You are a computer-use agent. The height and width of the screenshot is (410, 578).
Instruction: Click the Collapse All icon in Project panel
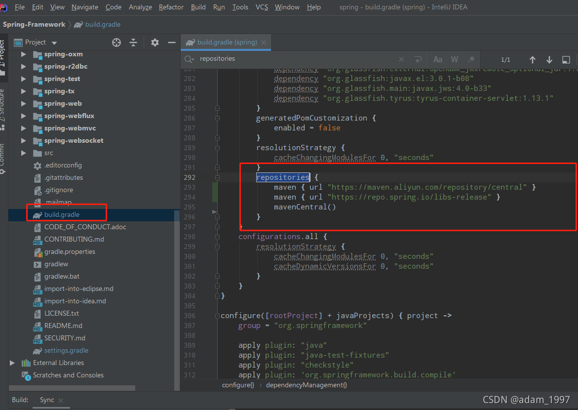(133, 42)
